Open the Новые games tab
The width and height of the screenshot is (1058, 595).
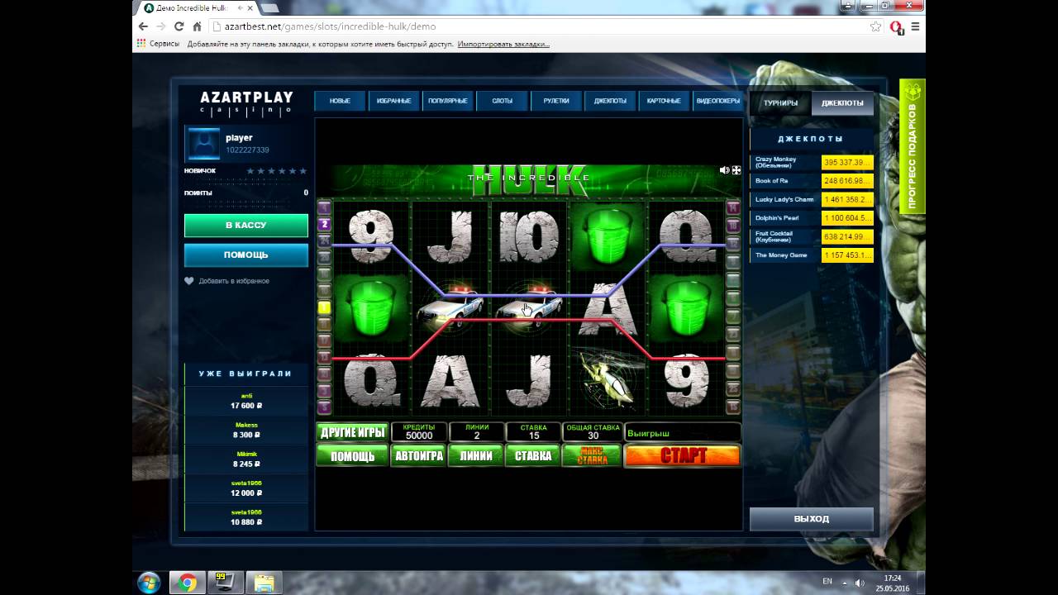coord(340,101)
